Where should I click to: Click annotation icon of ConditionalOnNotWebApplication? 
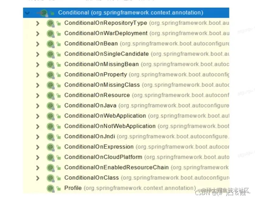[51, 126]
